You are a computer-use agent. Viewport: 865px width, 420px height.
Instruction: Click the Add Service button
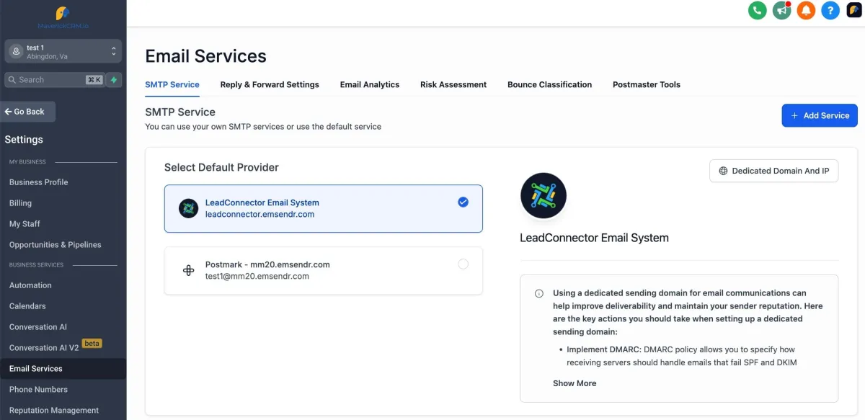point(820,115)
